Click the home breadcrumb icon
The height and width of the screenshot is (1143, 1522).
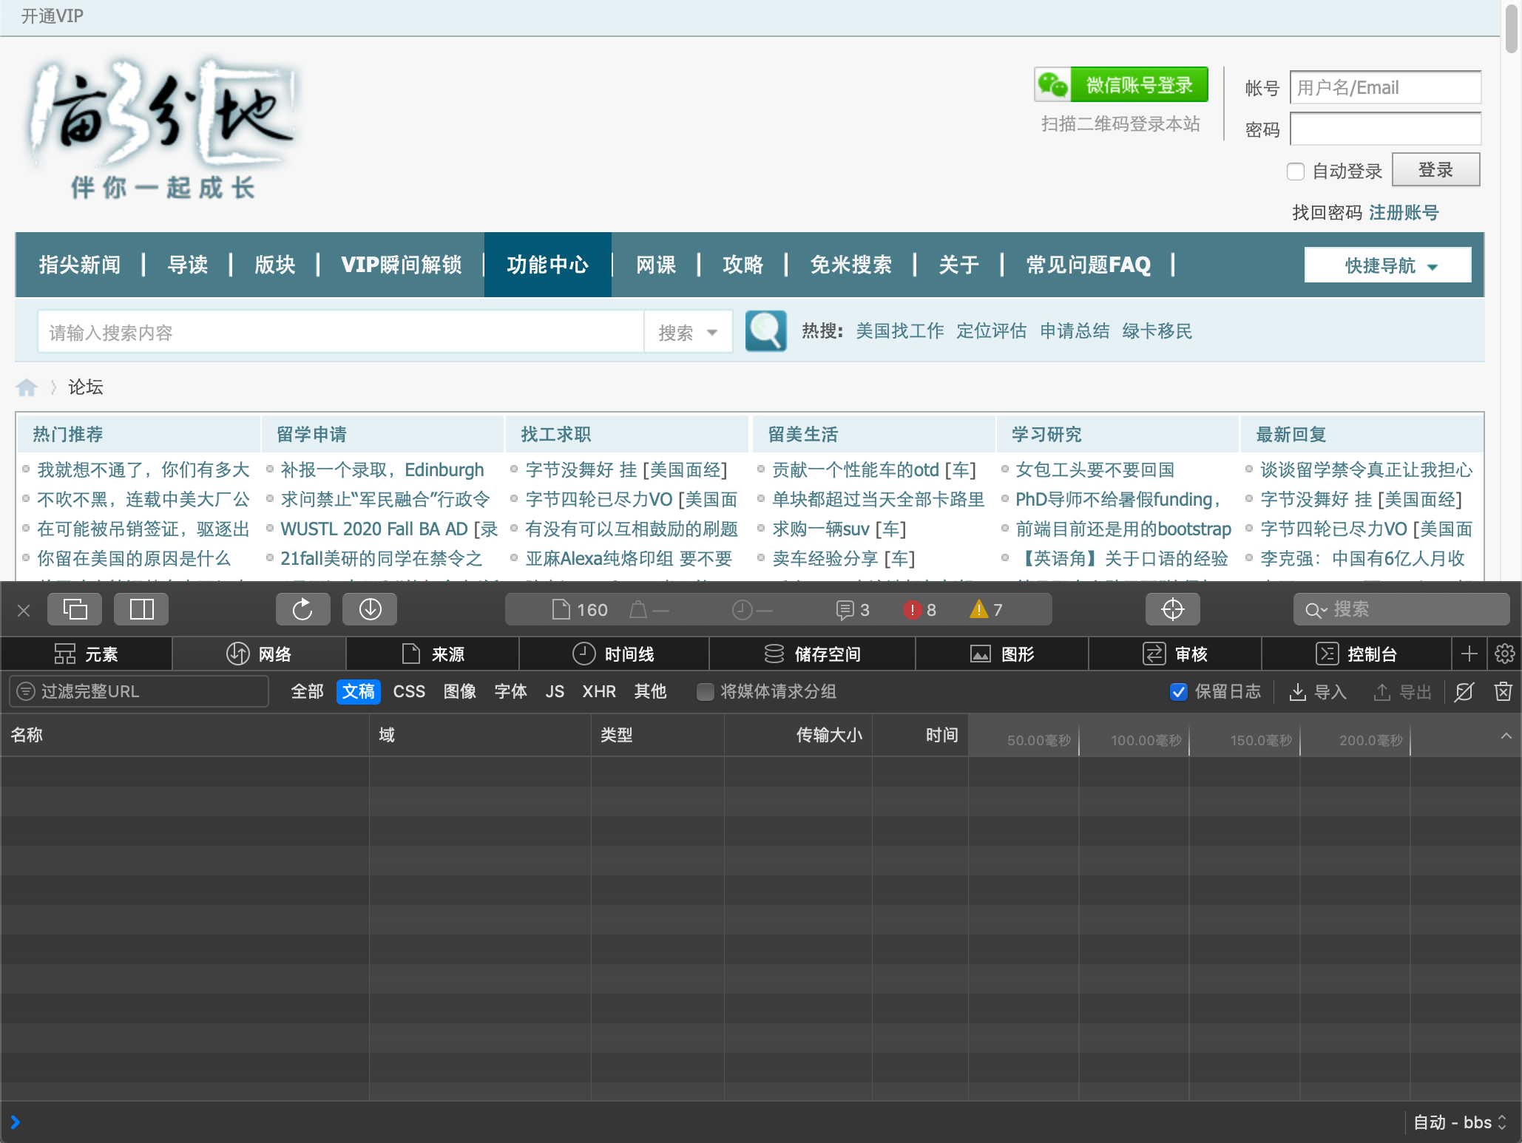tap(27, 387)
